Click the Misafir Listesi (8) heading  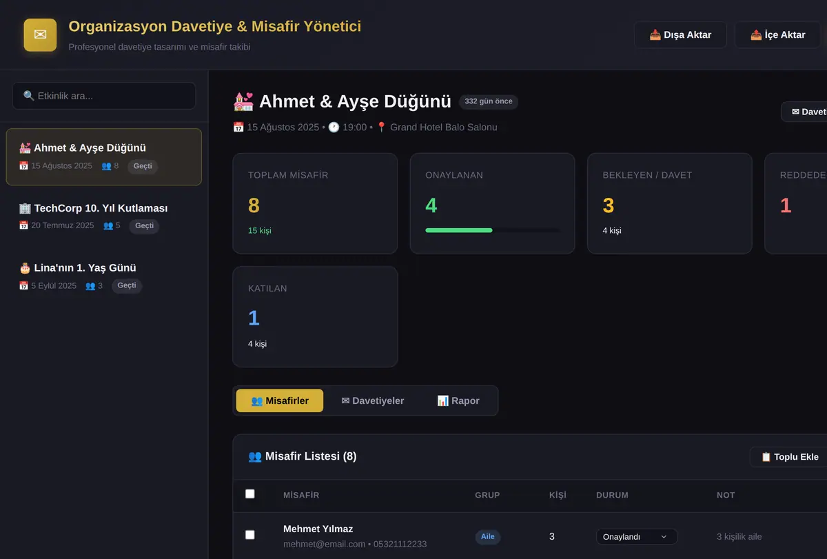tap(303, 456)
